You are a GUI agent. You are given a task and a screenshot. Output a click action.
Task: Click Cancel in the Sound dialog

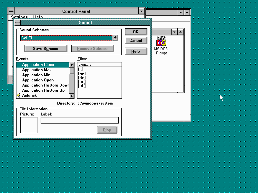pyautogui.click(x=136, y=41)
